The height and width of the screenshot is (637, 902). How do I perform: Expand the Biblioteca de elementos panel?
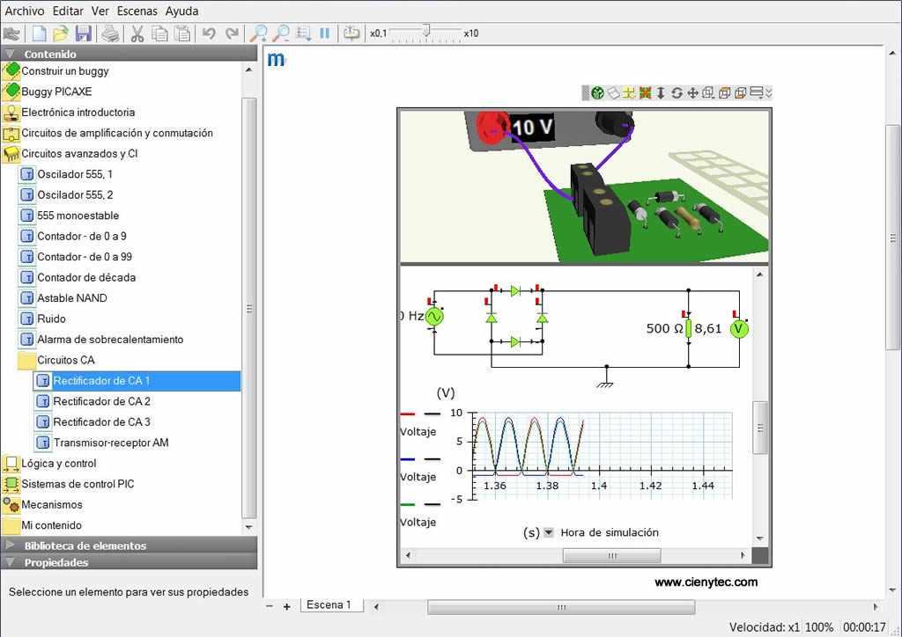(85, 545)
